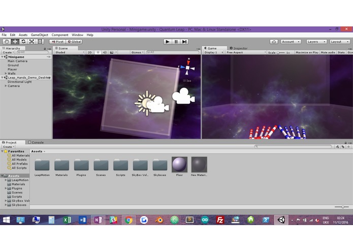Open the Layout dropdown
The width and height of the screenshot is (353, 251).
pos(340,42)
